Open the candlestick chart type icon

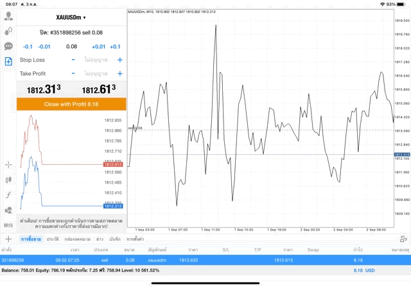pos(8,180)
